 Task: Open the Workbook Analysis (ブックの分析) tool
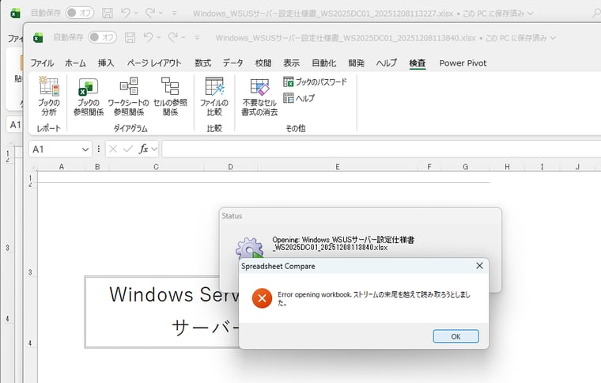click(x=49, y=97)
